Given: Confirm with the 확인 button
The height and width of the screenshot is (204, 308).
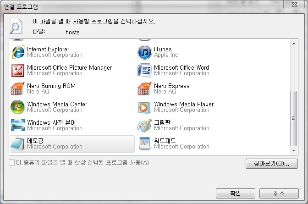Looking at the screenshot, I should [x=235, y=193].
